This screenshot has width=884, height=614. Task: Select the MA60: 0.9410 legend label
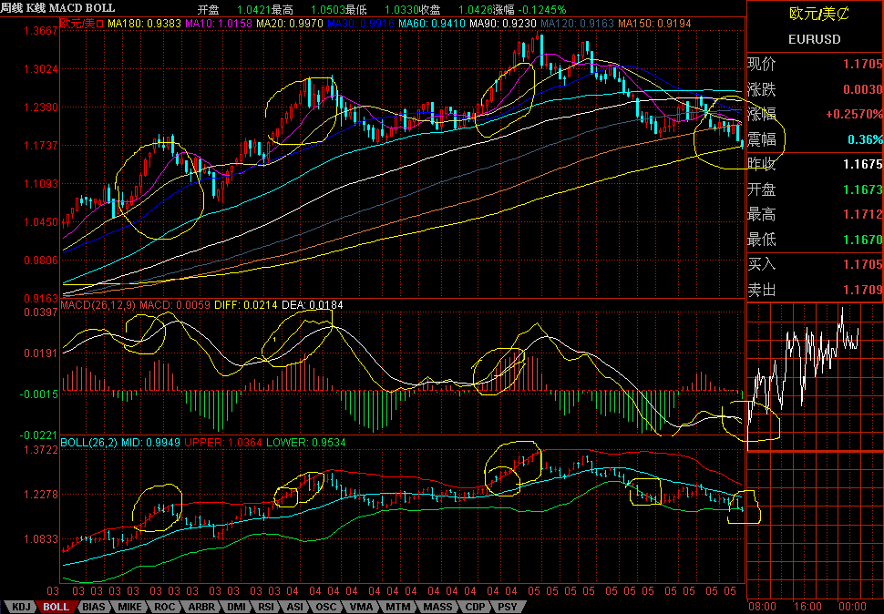[431, 24]
